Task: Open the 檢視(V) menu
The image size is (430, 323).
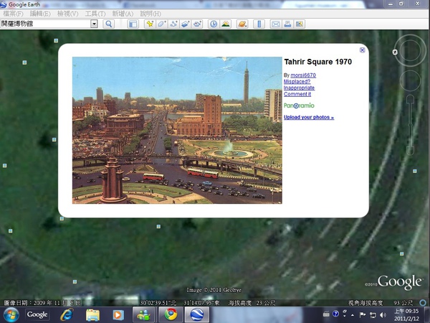Action: click(x=67, y=14)
